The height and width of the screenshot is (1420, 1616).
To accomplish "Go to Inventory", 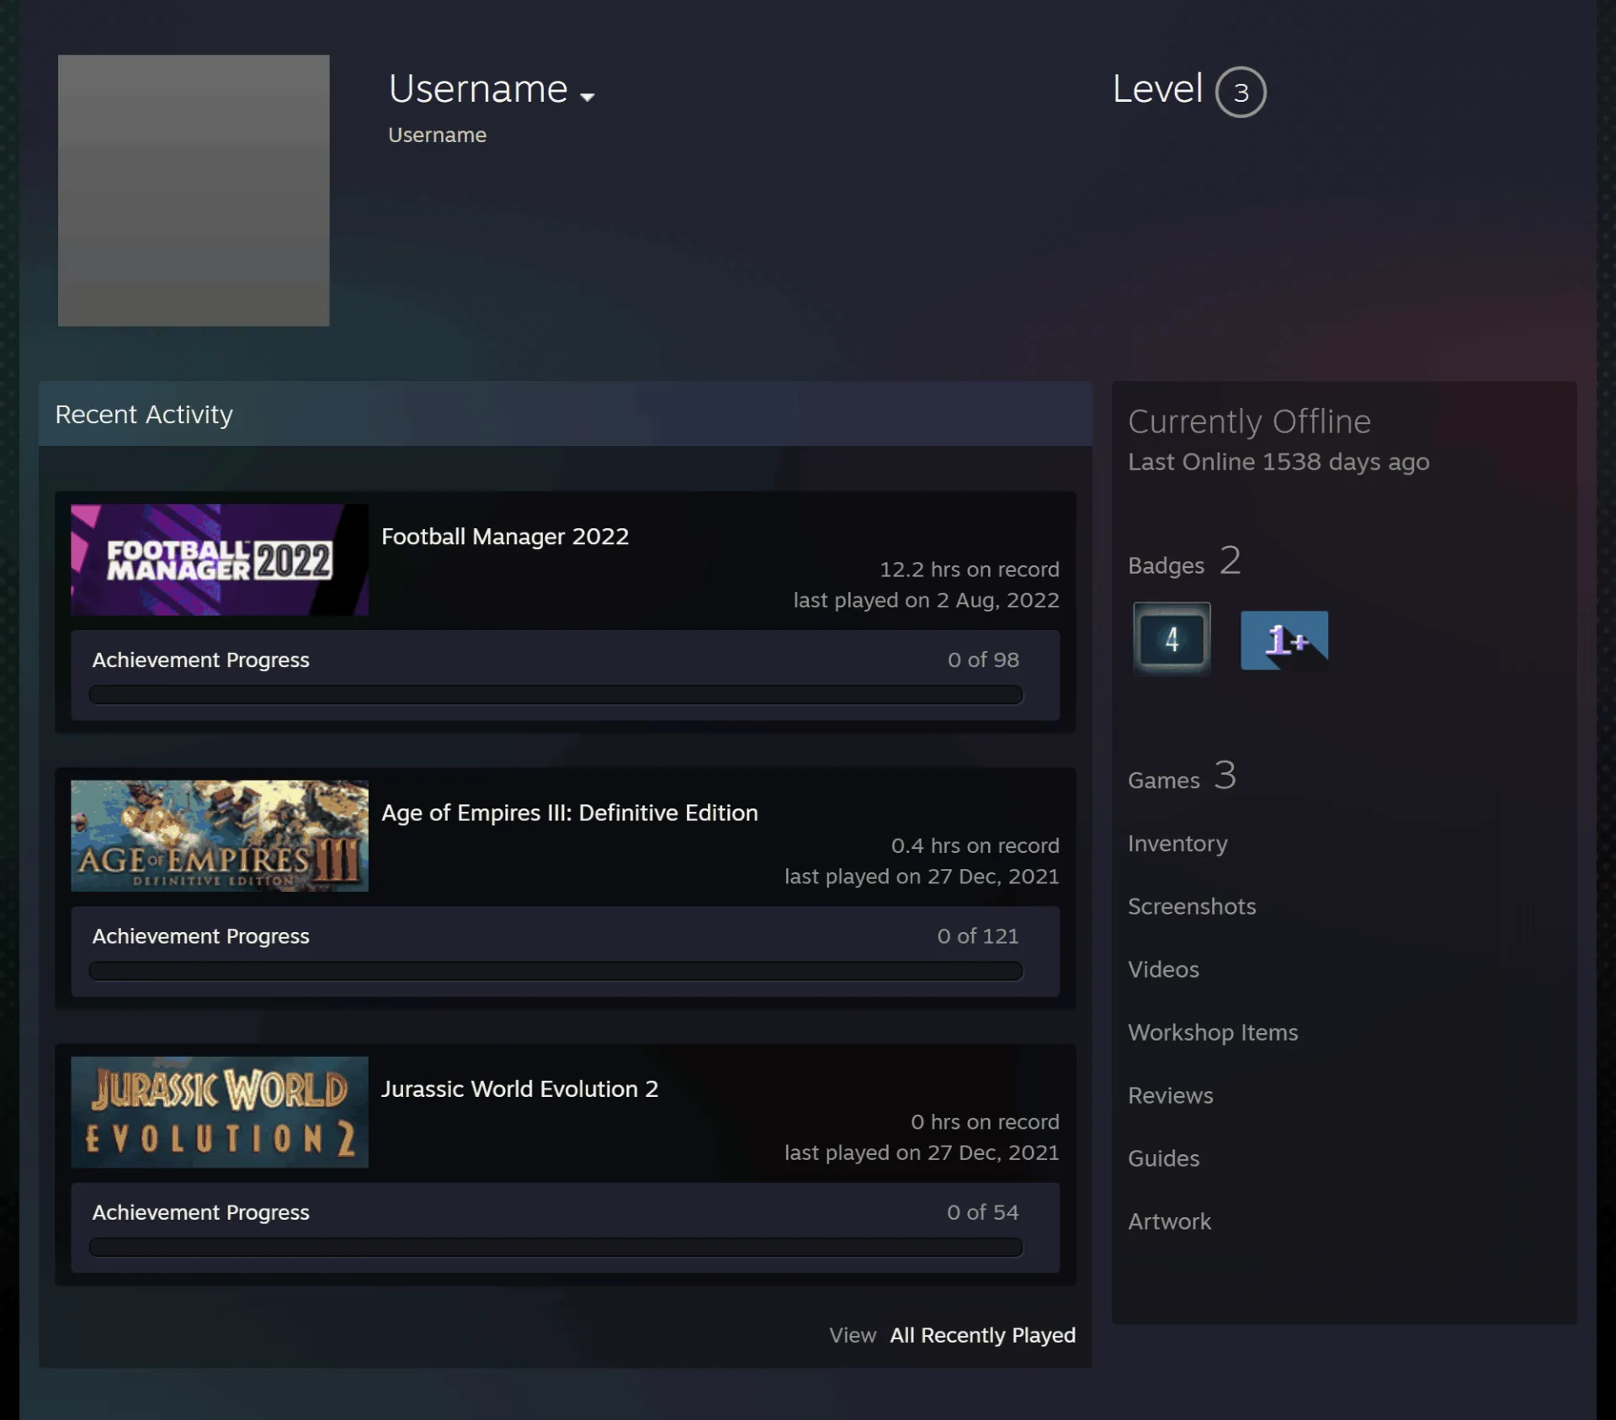I will (1177, 843).
